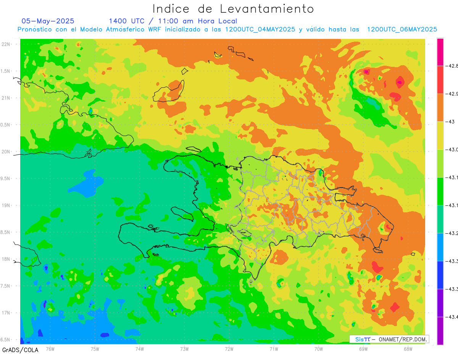This screenshot has width=458, height=354.
Task: Select the red legend color band
Action: [440, 79]
